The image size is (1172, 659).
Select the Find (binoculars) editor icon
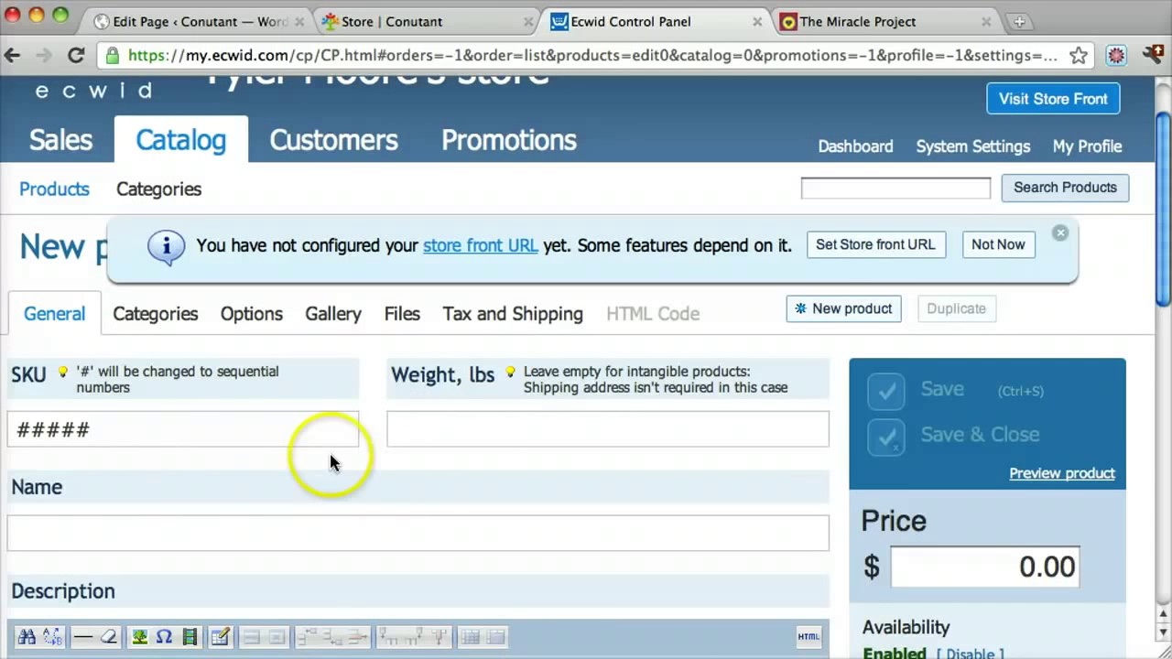[27, 637]
